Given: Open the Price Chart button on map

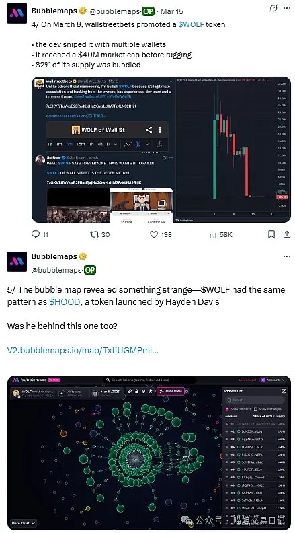Looking at the screenshot, I should click(x=24, y=523).
